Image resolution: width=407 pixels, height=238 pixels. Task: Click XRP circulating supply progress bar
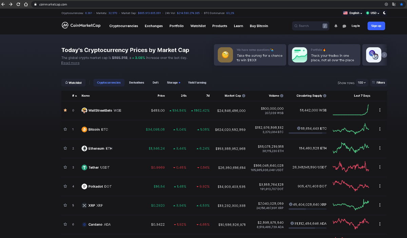click(308, 209)
